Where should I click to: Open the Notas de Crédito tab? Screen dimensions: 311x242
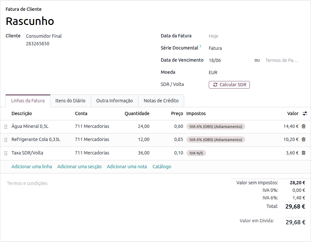click(x=161, y=101)
